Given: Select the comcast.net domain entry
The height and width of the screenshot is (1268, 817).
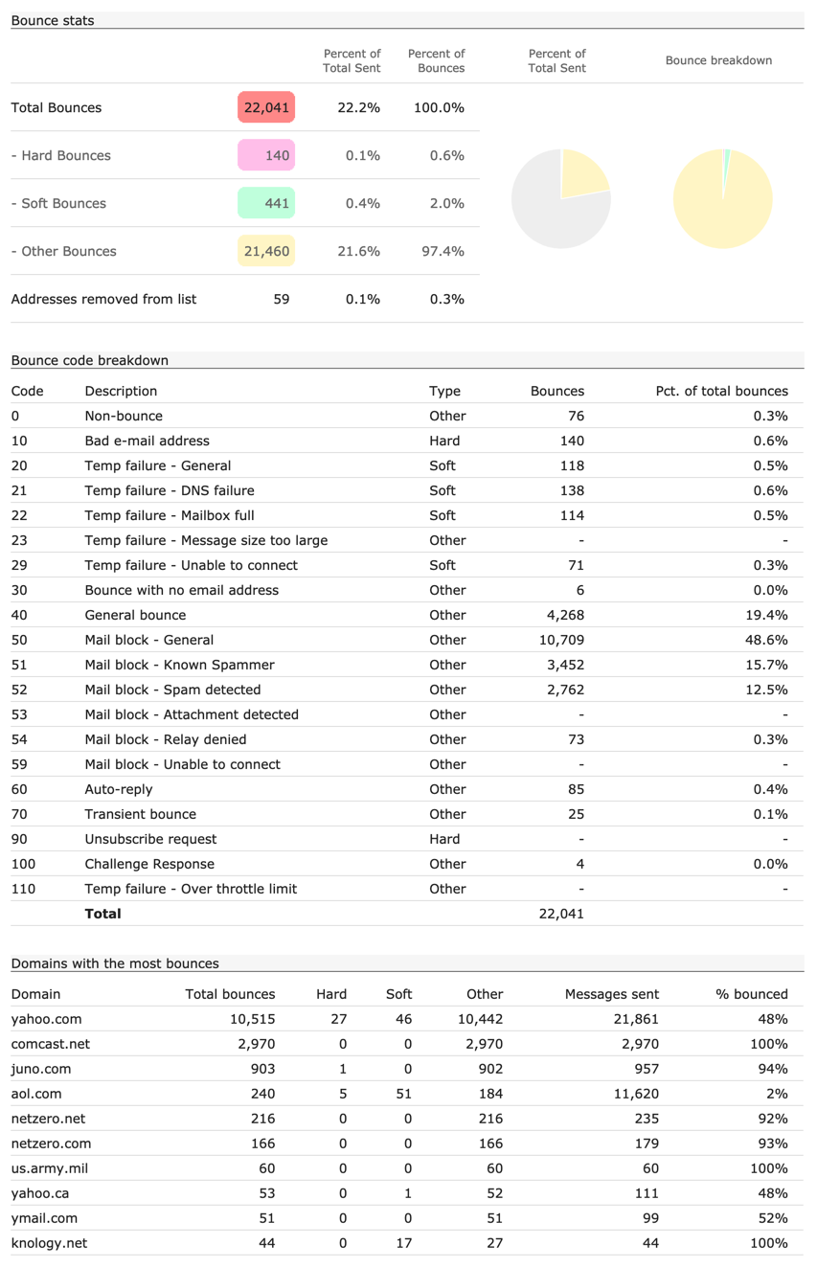Looking at the screenshot, I should (50, 1044).
